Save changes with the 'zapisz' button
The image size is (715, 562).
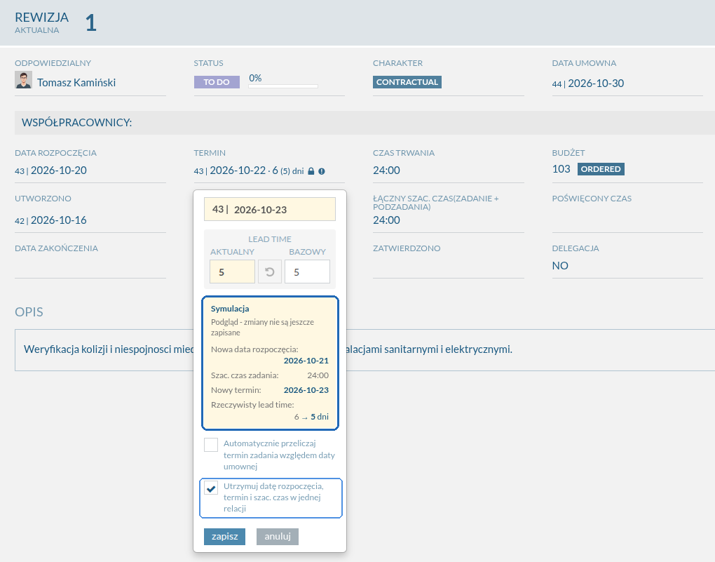[x=224, y=537]
